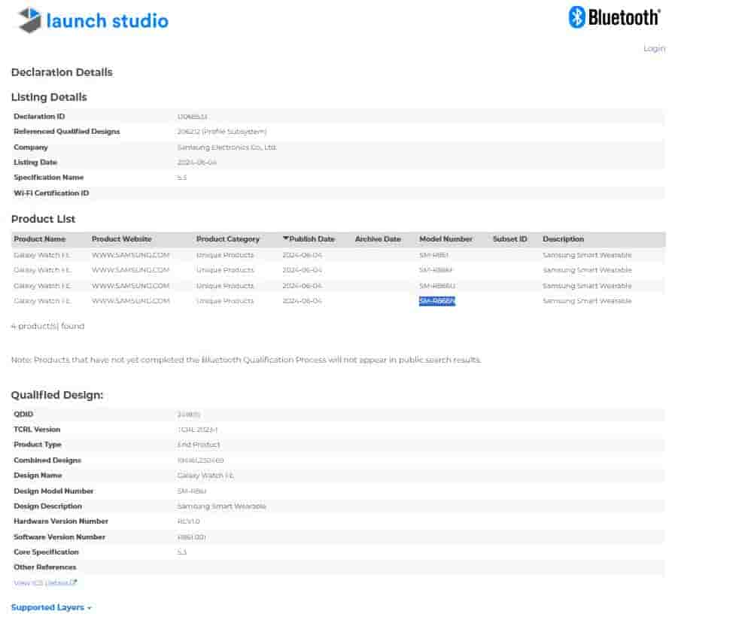Sort by the Model Number column header
This screenshot has width=748, height=626.
click(x=445, y=239)
